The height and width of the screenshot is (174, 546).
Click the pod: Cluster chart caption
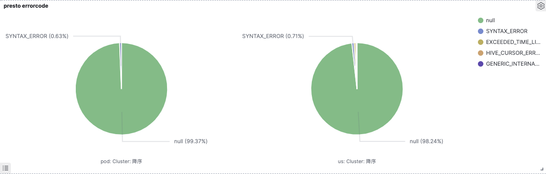121,161
